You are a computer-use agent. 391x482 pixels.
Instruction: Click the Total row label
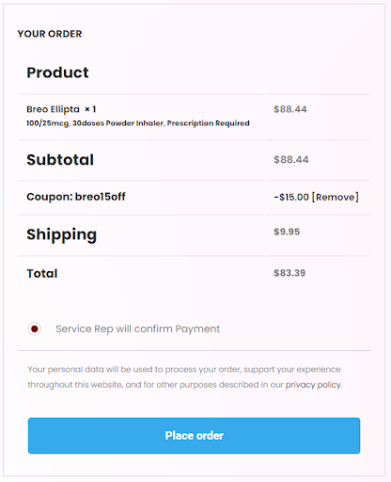pyautogui.click(x=42, y=273)
